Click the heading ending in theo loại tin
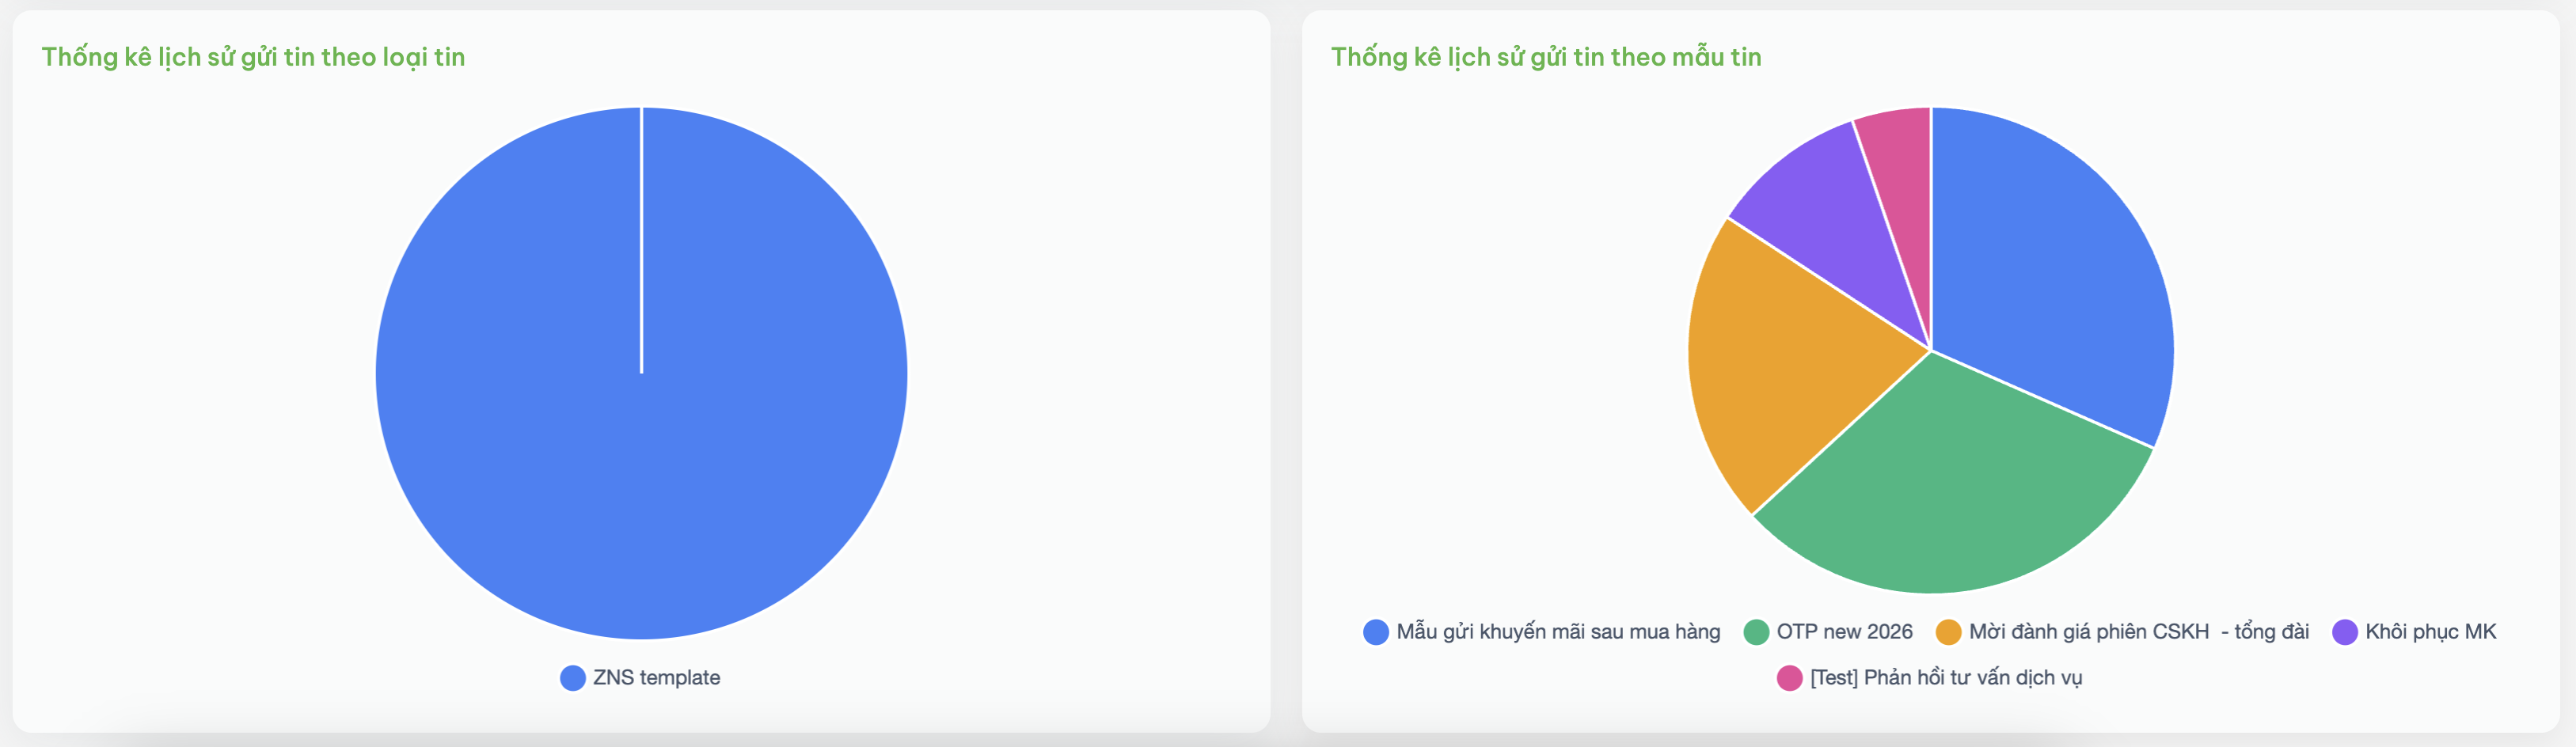 tap(253, 57)
